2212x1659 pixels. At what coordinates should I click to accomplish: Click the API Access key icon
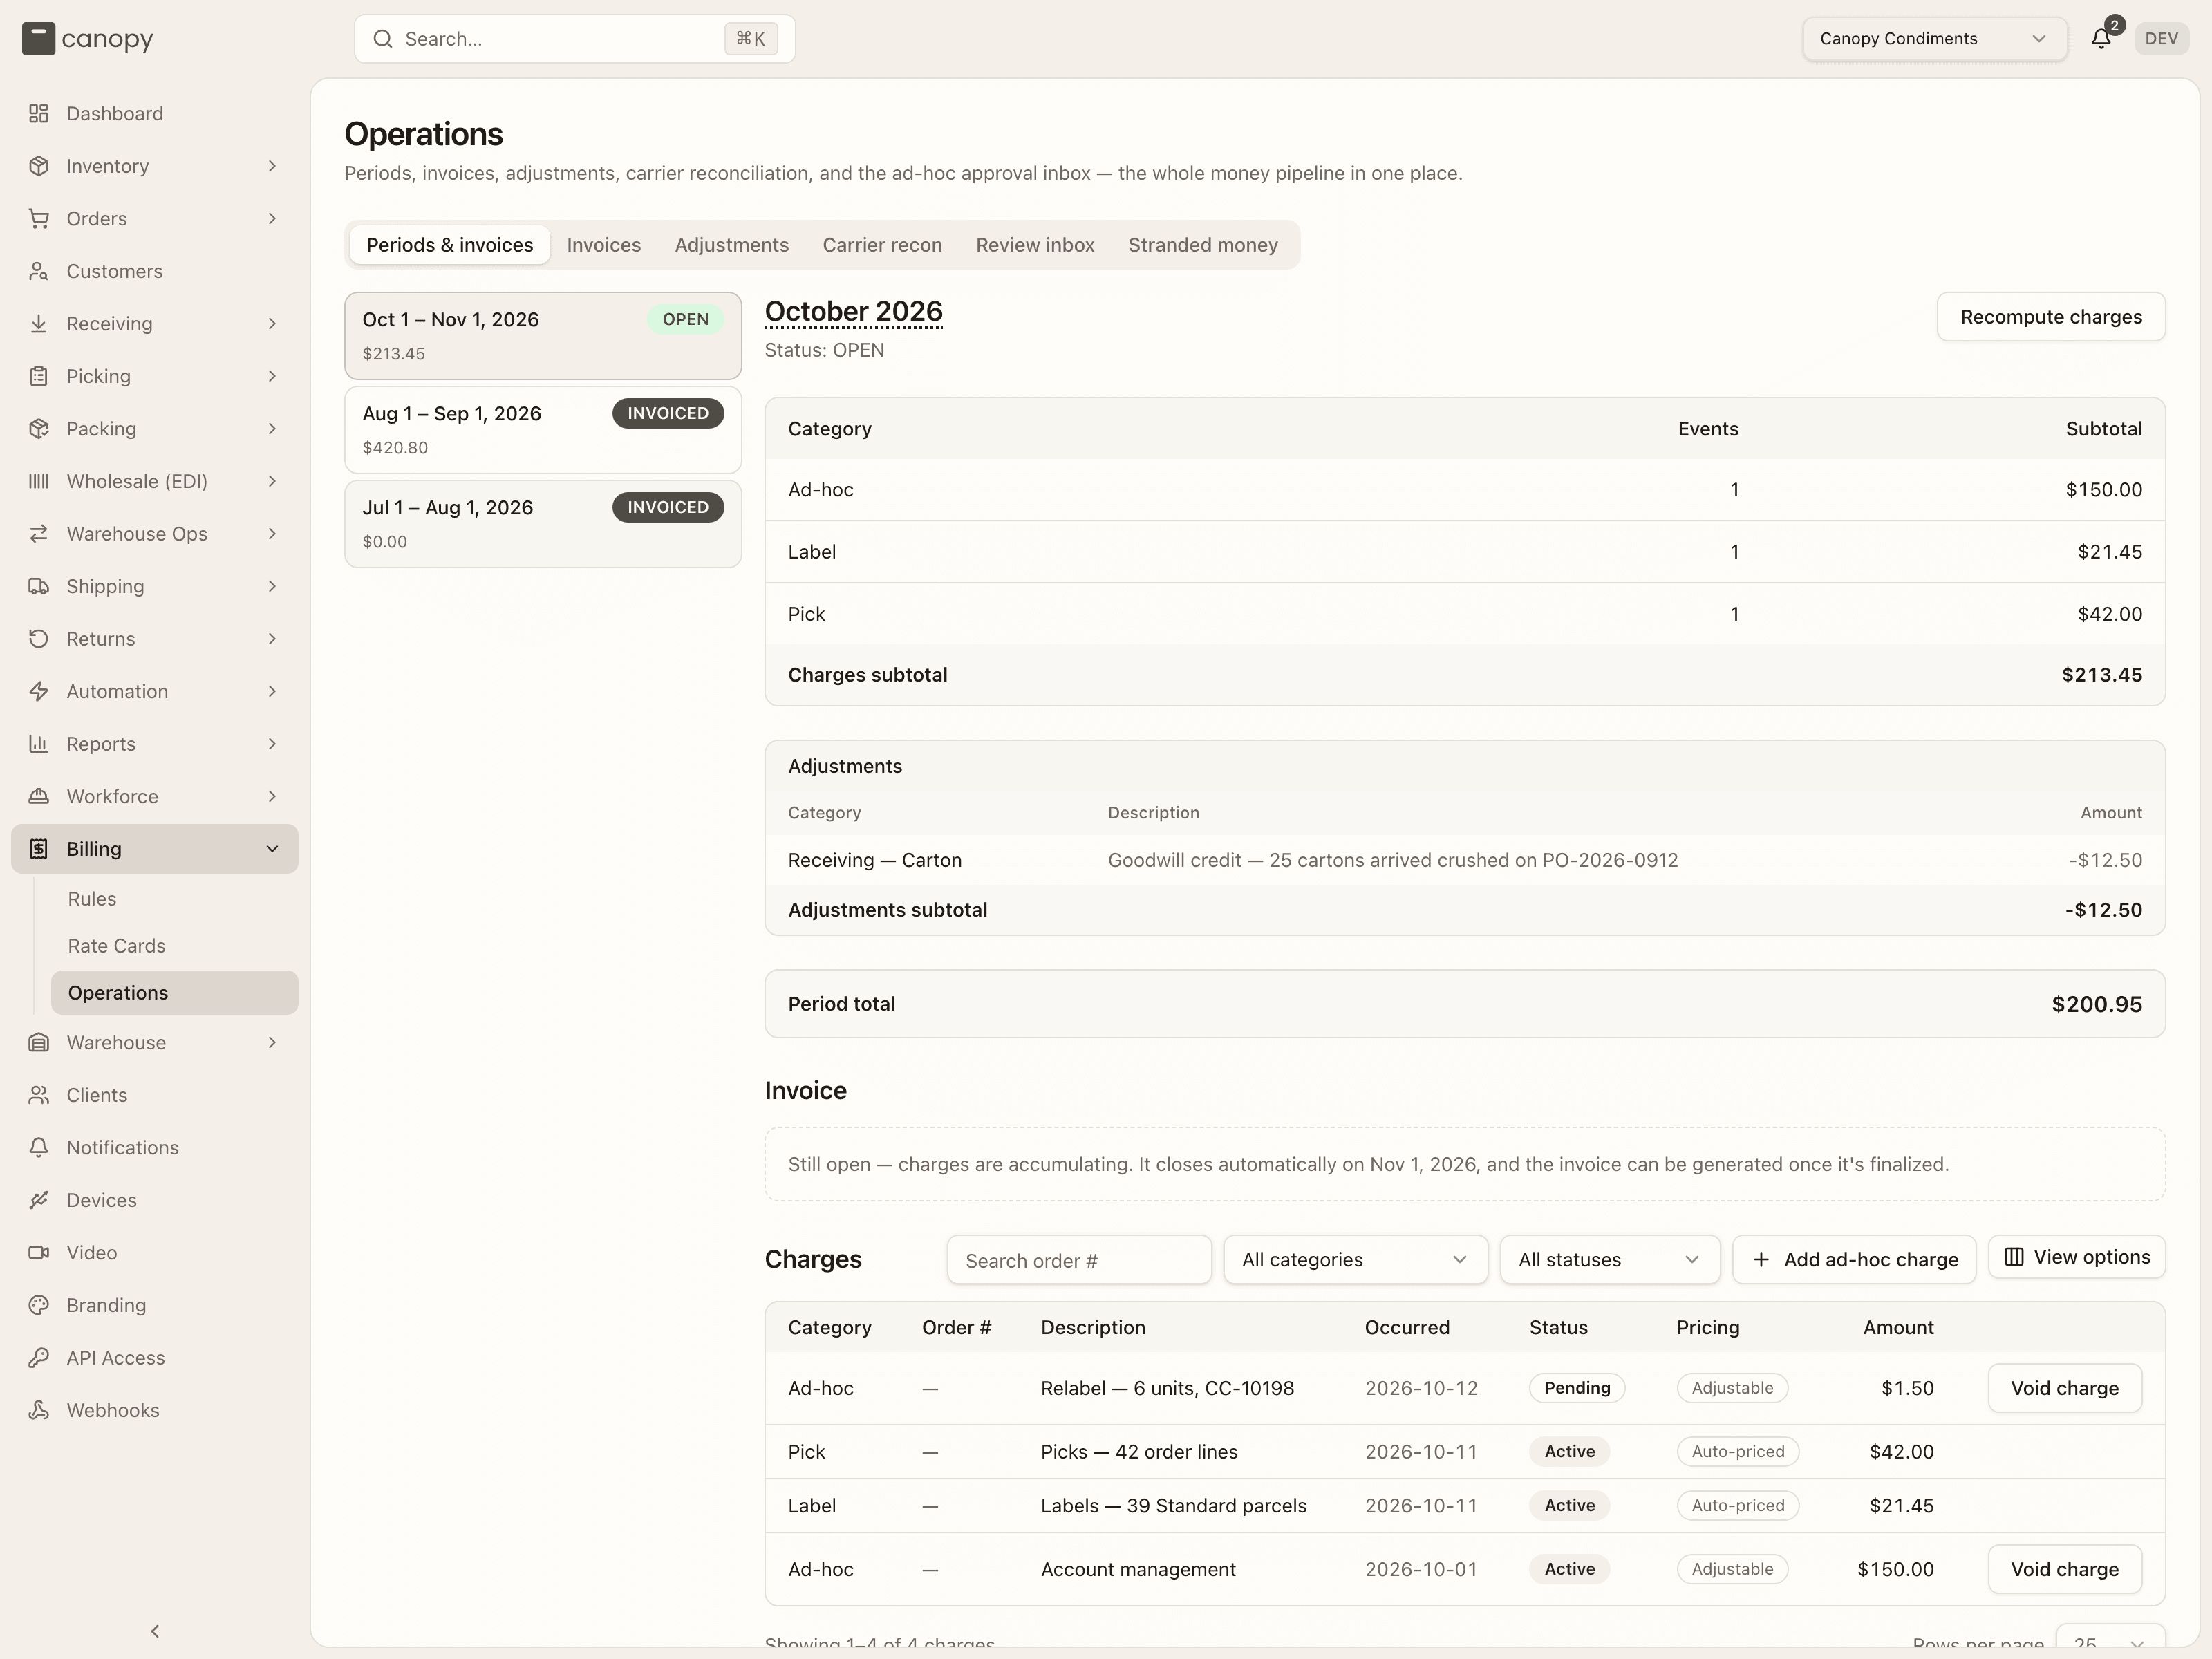(x=39, y=1357)
